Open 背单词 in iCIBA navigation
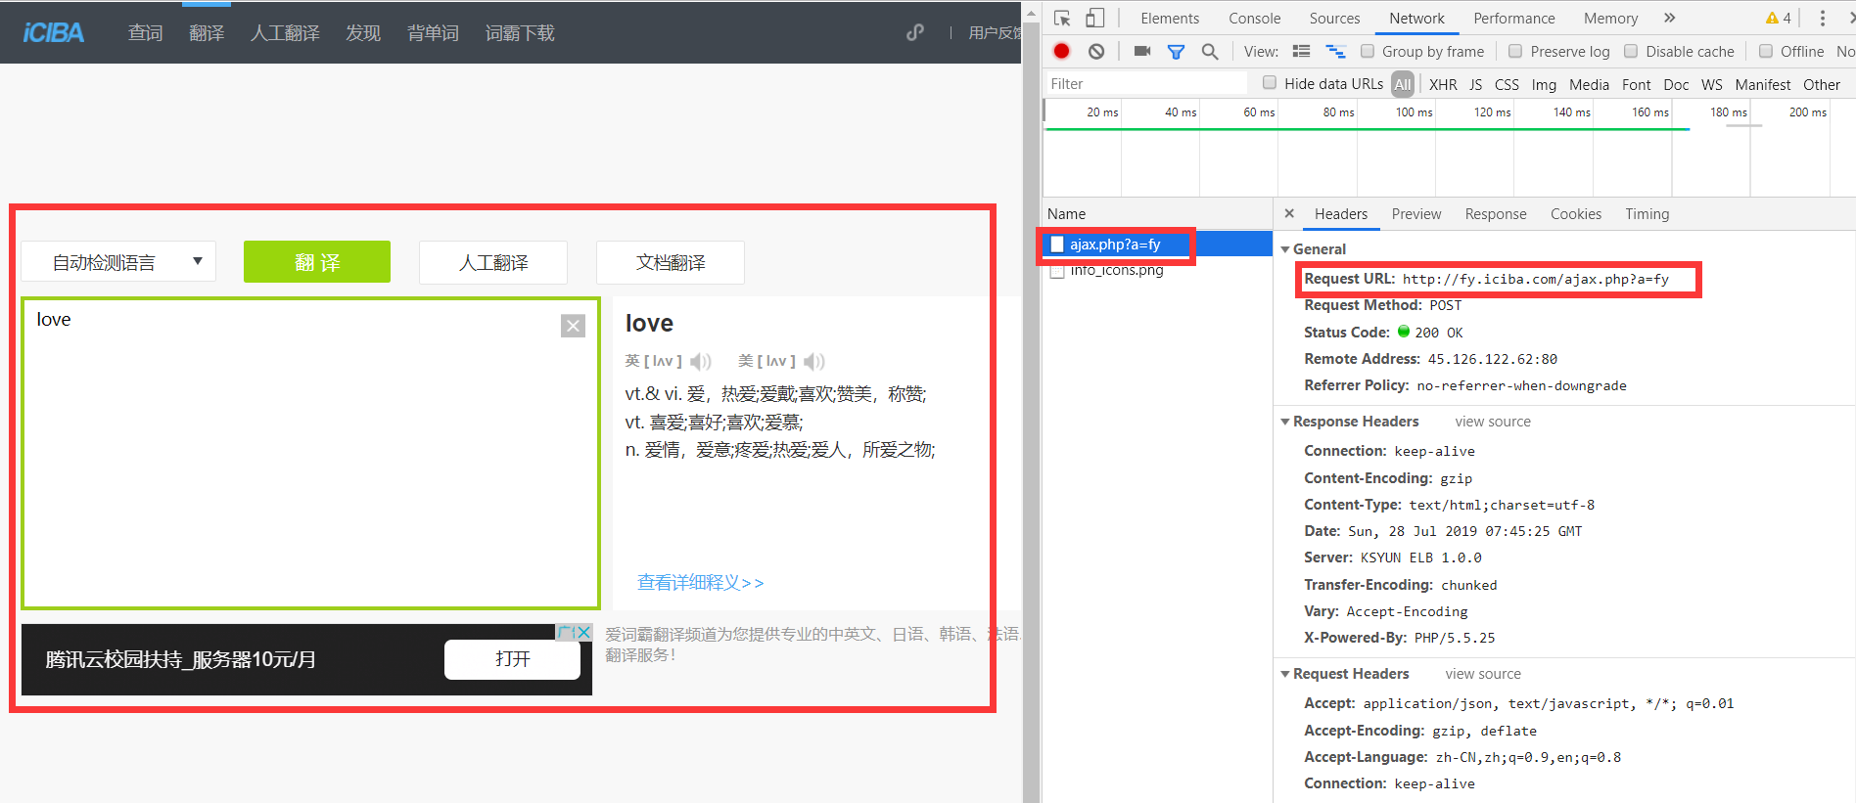Screen dimensions: 1856x803 [433, 33]
